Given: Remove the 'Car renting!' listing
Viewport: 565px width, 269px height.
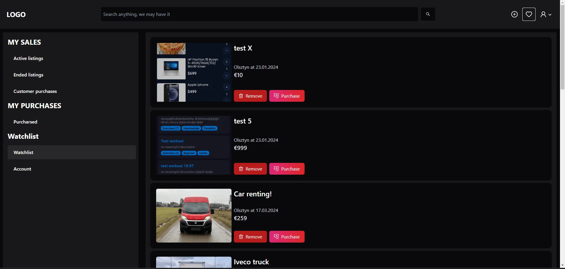Looking at the screenshot, I should point(250,237).
